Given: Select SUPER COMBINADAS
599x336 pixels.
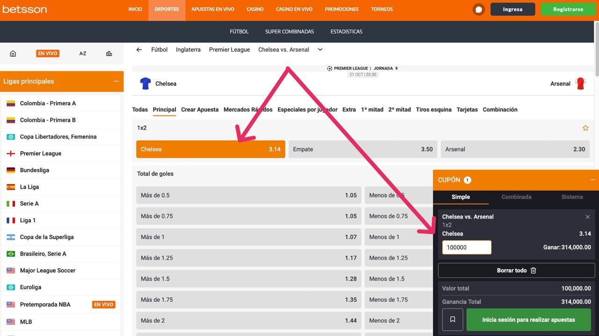Looking at the screenshot, I should coord(290,32).
